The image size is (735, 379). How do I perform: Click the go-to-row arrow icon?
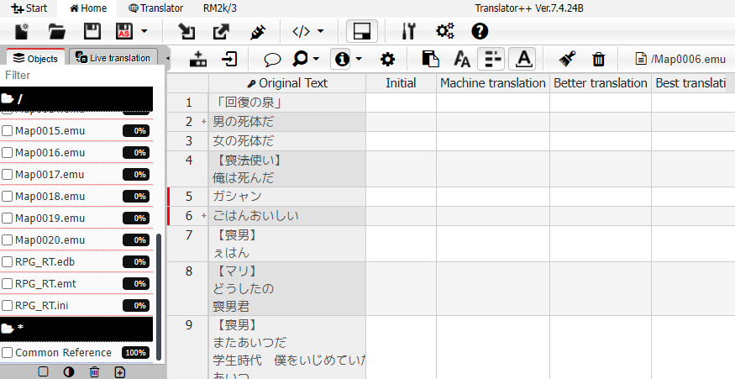point(229,59)
